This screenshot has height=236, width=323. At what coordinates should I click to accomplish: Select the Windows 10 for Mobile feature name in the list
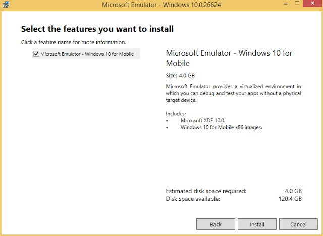(x=87, y=54)
